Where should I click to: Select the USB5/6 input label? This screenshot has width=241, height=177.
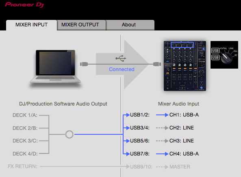coord(140,141)
